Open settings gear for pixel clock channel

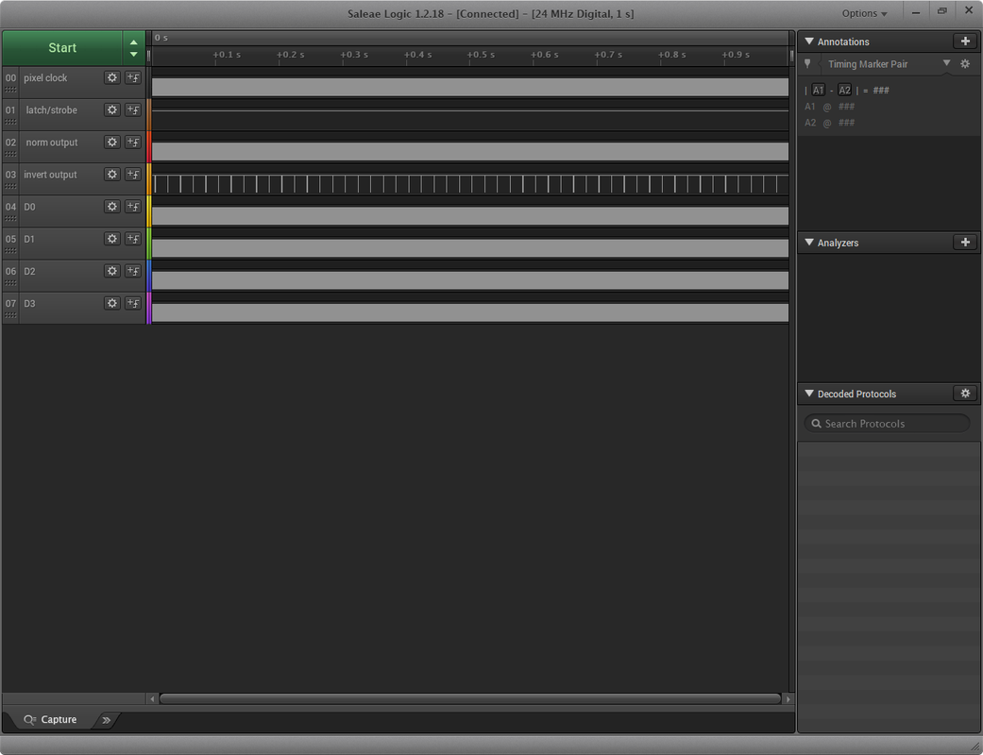coord(112,77)
